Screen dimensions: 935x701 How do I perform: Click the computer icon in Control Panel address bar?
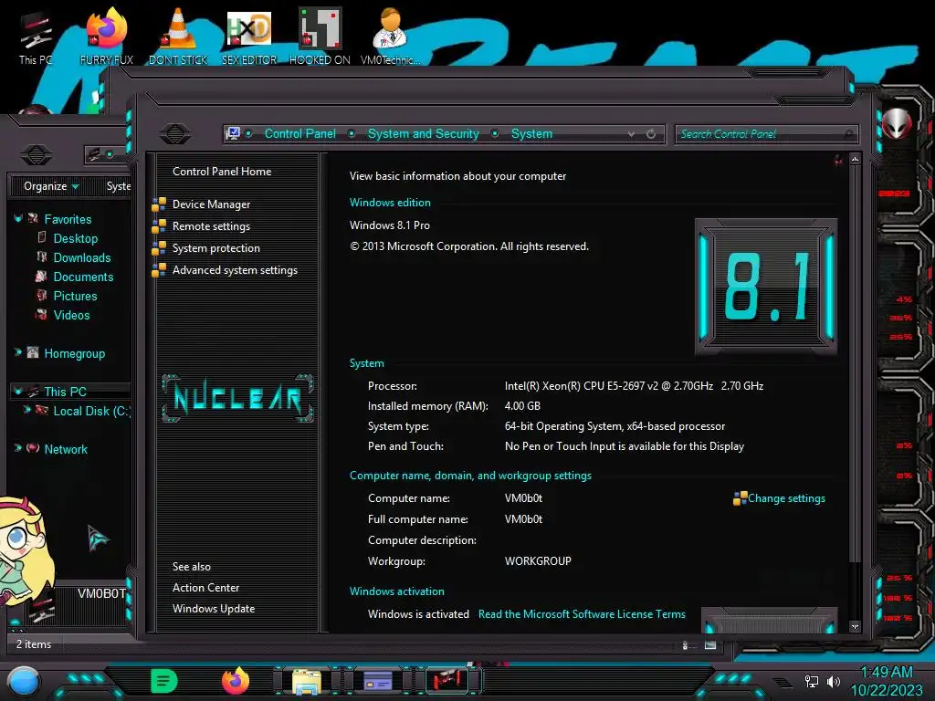pos(233,133)
